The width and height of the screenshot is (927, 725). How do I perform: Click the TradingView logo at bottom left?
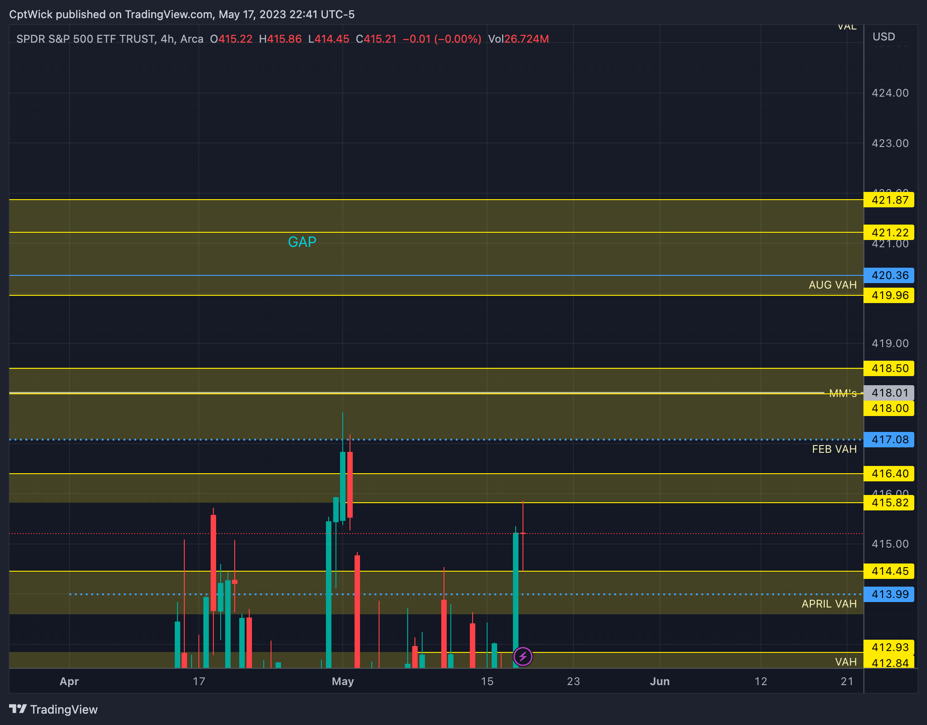(53, 709)
